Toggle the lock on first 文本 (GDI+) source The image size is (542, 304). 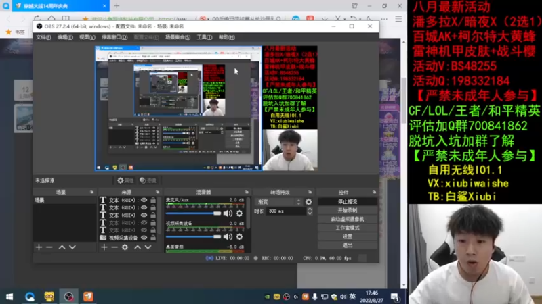tap(153, 200)
